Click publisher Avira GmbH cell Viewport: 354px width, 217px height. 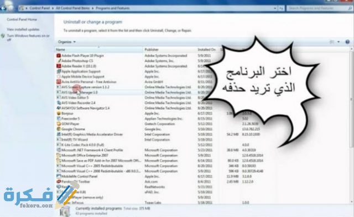pos(154,82)
